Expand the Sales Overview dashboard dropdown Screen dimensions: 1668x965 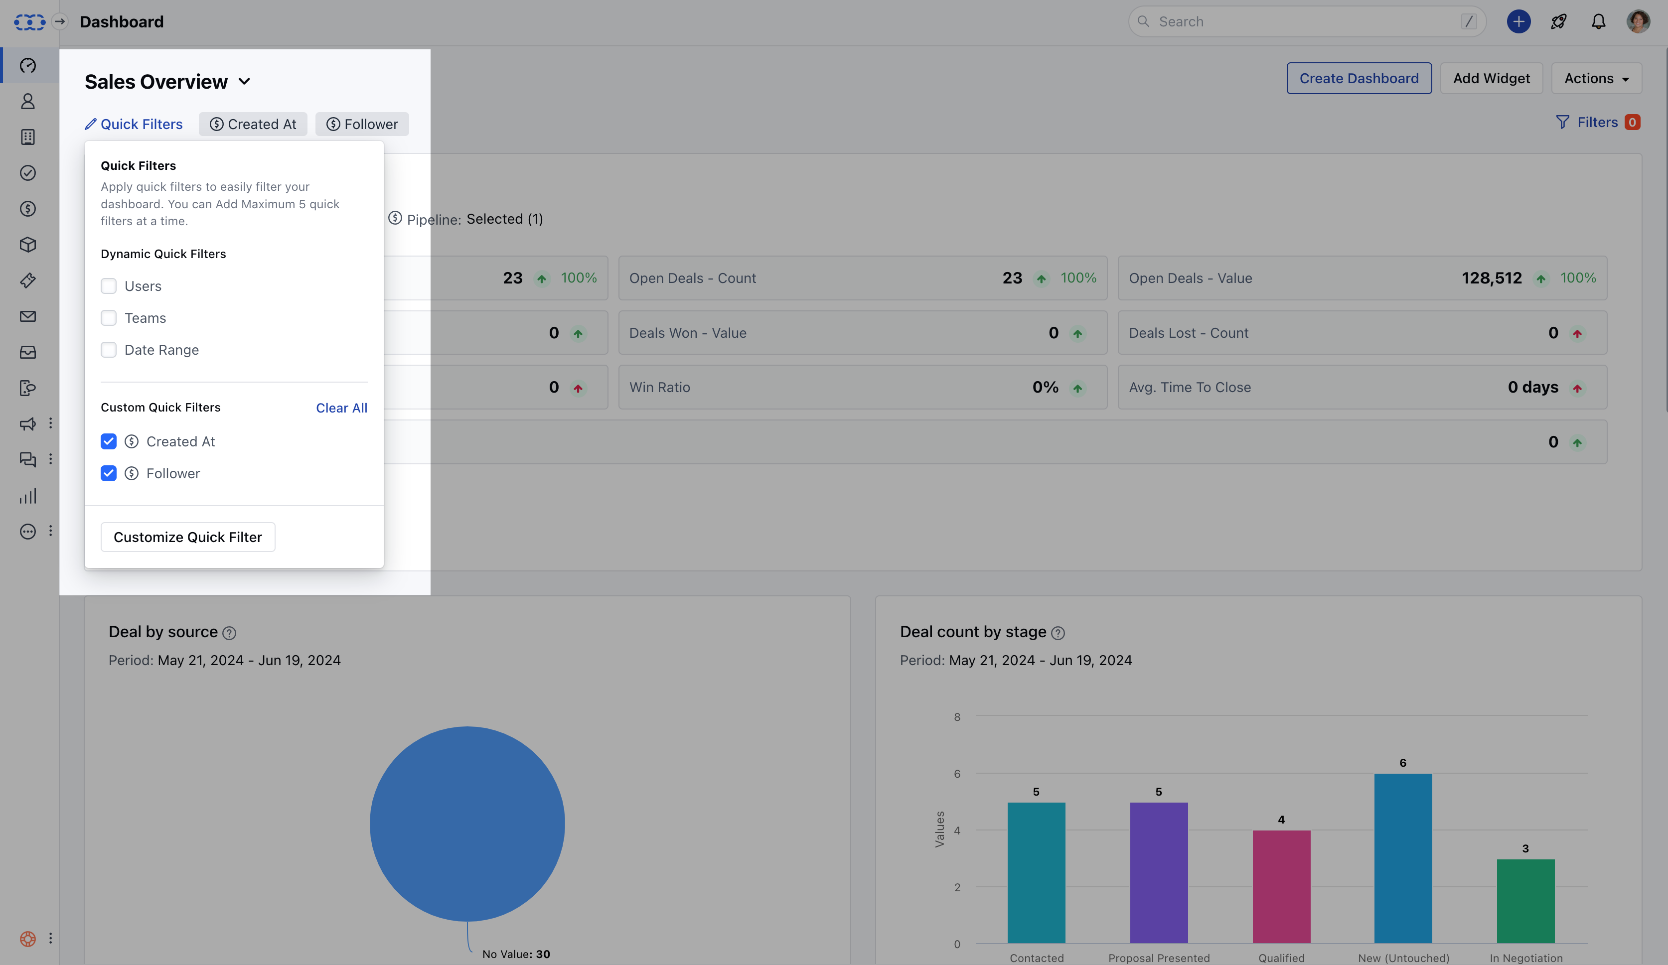pos(244,81)
